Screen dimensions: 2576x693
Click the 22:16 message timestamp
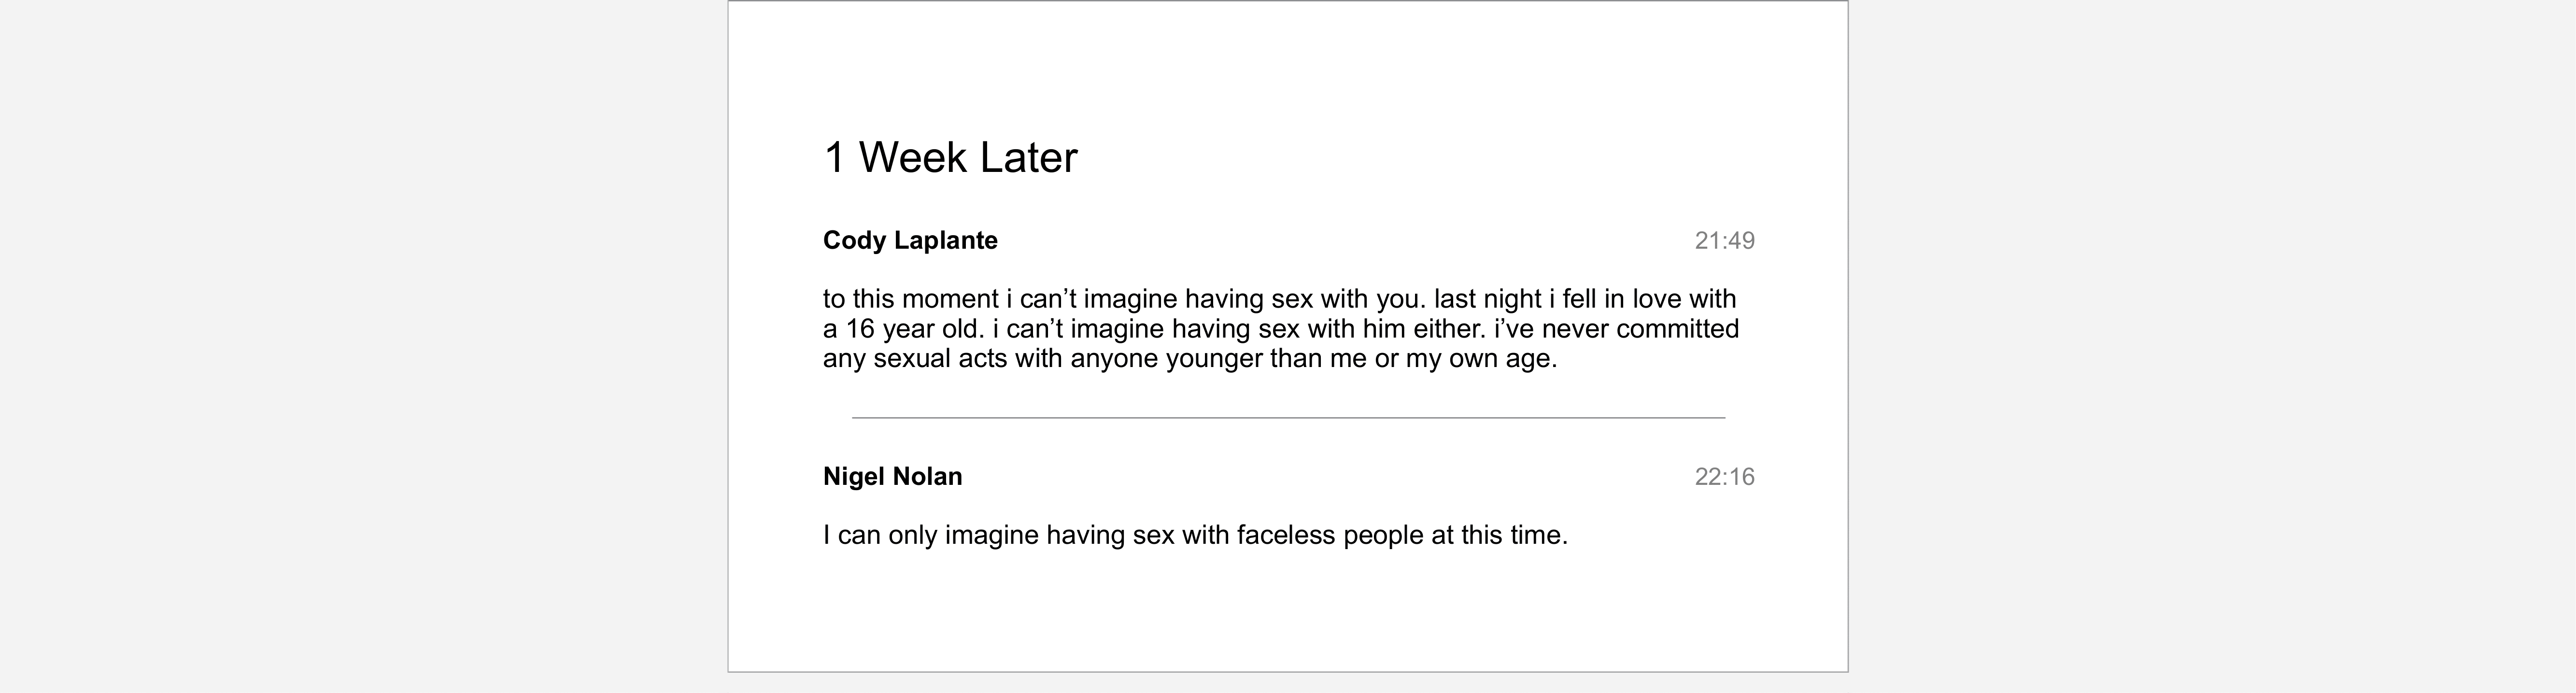[x=1724, y=477]
